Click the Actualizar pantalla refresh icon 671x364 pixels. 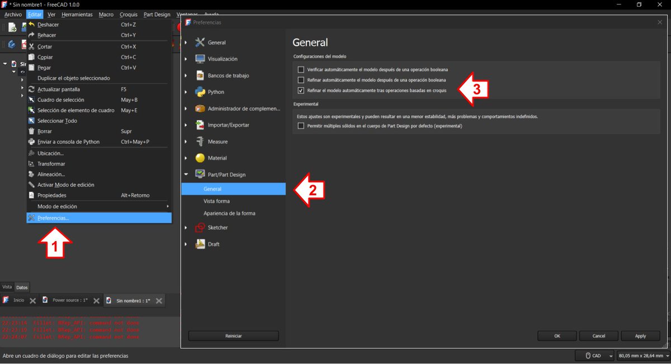(x=32, y=89)
